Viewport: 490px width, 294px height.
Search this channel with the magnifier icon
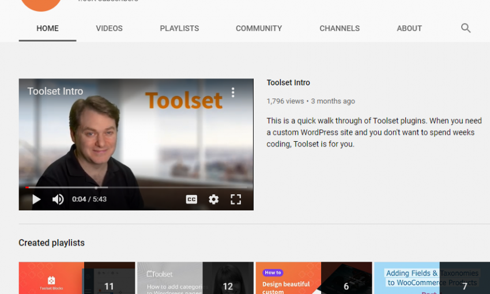coord(466,28)
